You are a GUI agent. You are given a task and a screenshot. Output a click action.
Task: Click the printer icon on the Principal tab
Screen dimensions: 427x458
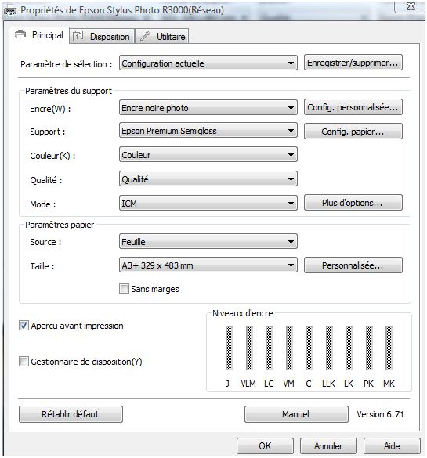click(20, 34)
